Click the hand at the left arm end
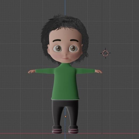139x139 pixels. coord(32,72)
